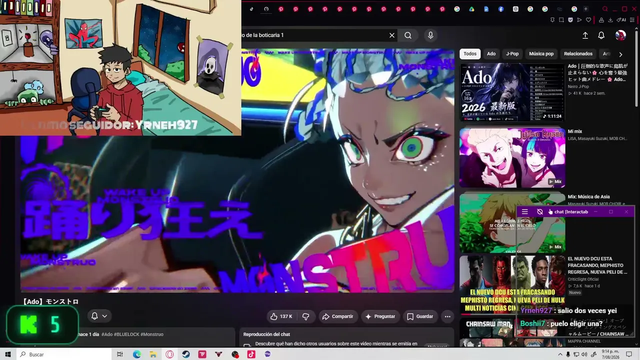Screen dimensions: 640x360
Task: Toggle the crossed-circle icon in chat overlay
Action: click(x=540, y=212)
